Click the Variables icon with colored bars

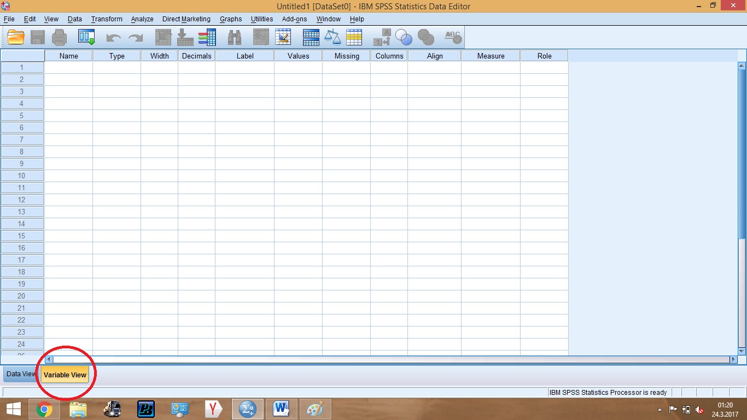coord(207,37)
